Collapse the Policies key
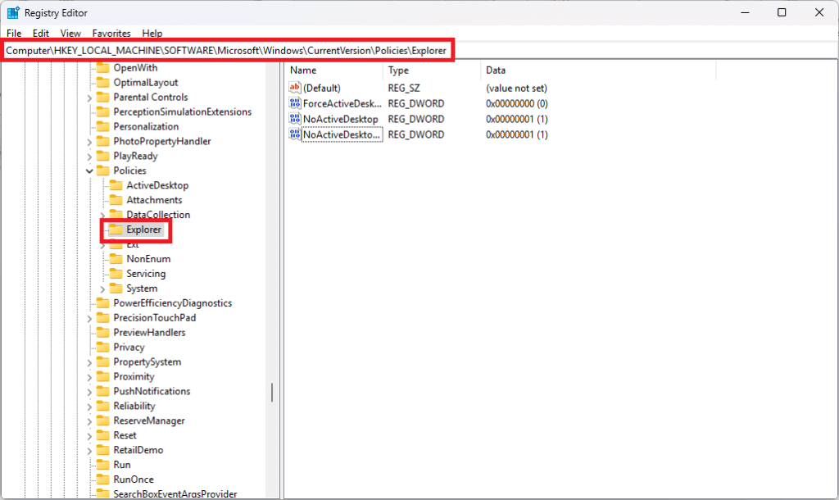839x500 pixels. coord(89,170)
